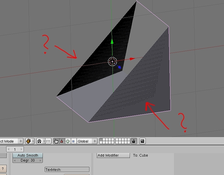Screen dimensions: 224x175
Task: Click the 3D cursor circle at center
Action: point(113,62)
